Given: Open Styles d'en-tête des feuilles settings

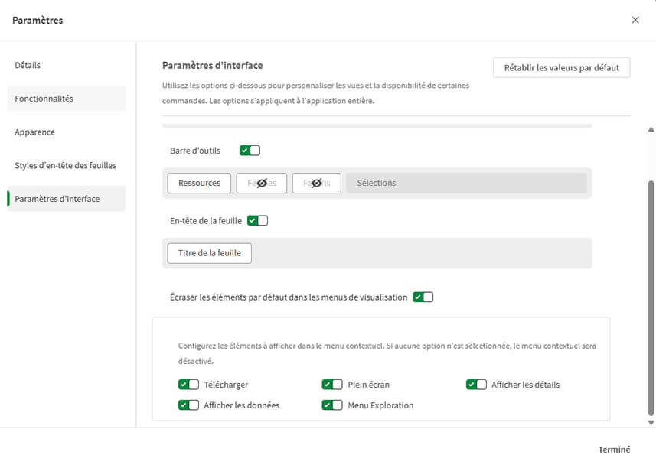Looking at the screenshot, I should [65, 165].
